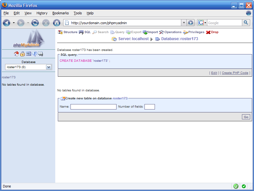
Task: Click the larger green checkmark status bar icon
Action: point(236,186)
